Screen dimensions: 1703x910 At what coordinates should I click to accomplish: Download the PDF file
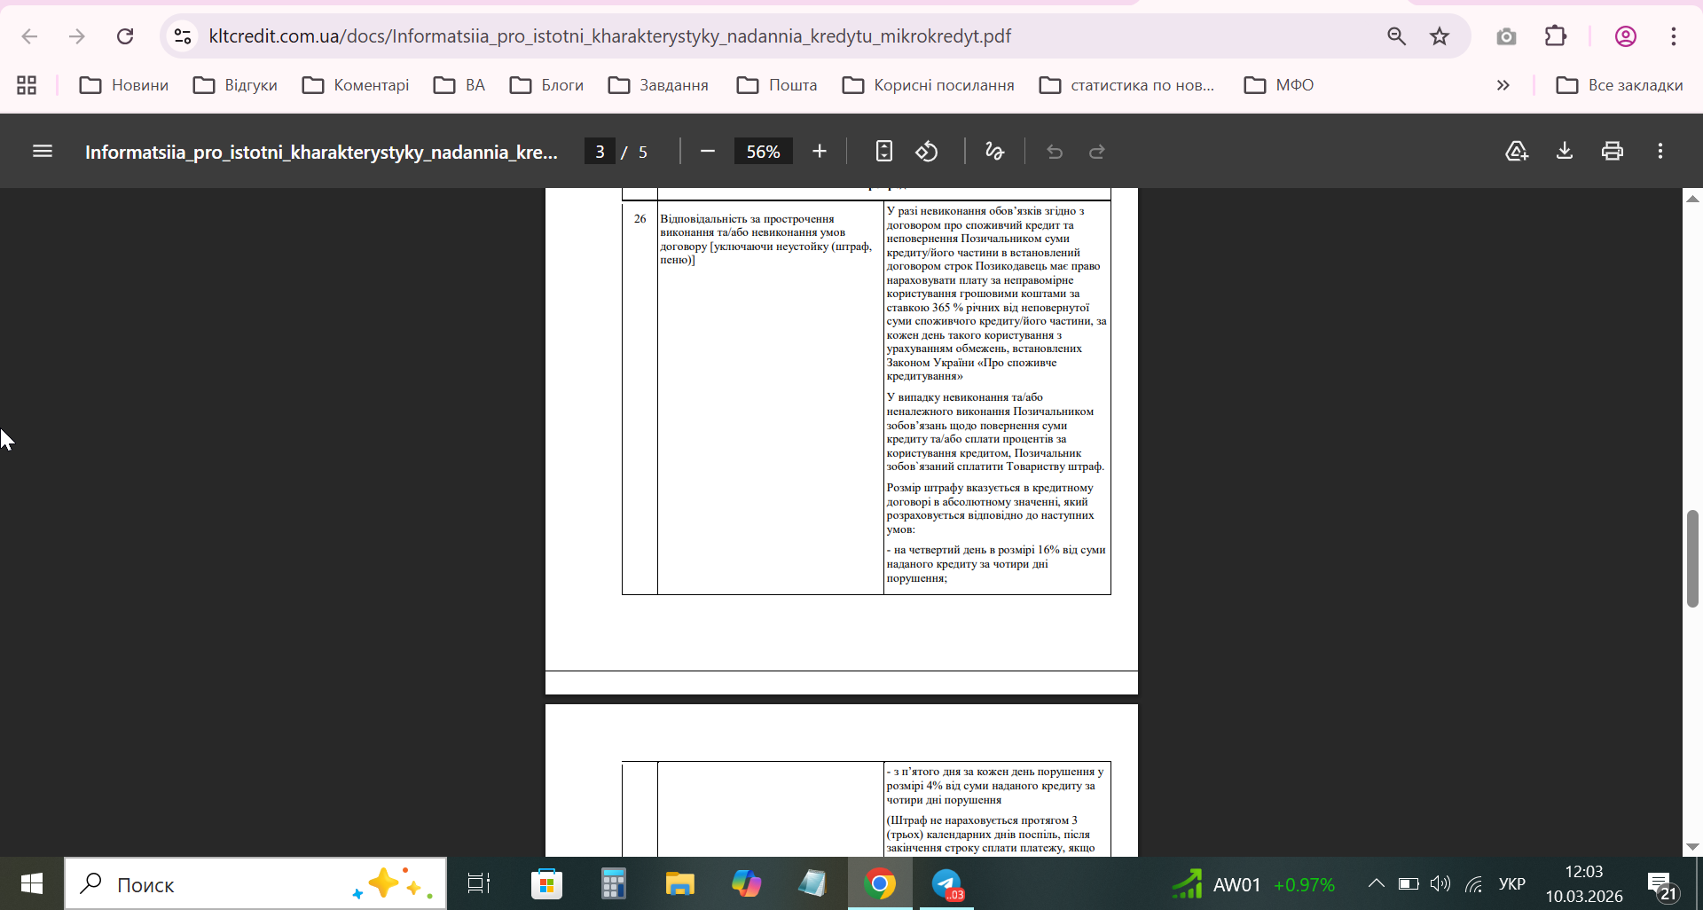pyautogui.click(x=1565, y=152)
